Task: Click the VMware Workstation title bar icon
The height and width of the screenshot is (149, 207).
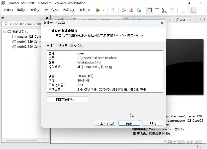Action: (3, 3)
